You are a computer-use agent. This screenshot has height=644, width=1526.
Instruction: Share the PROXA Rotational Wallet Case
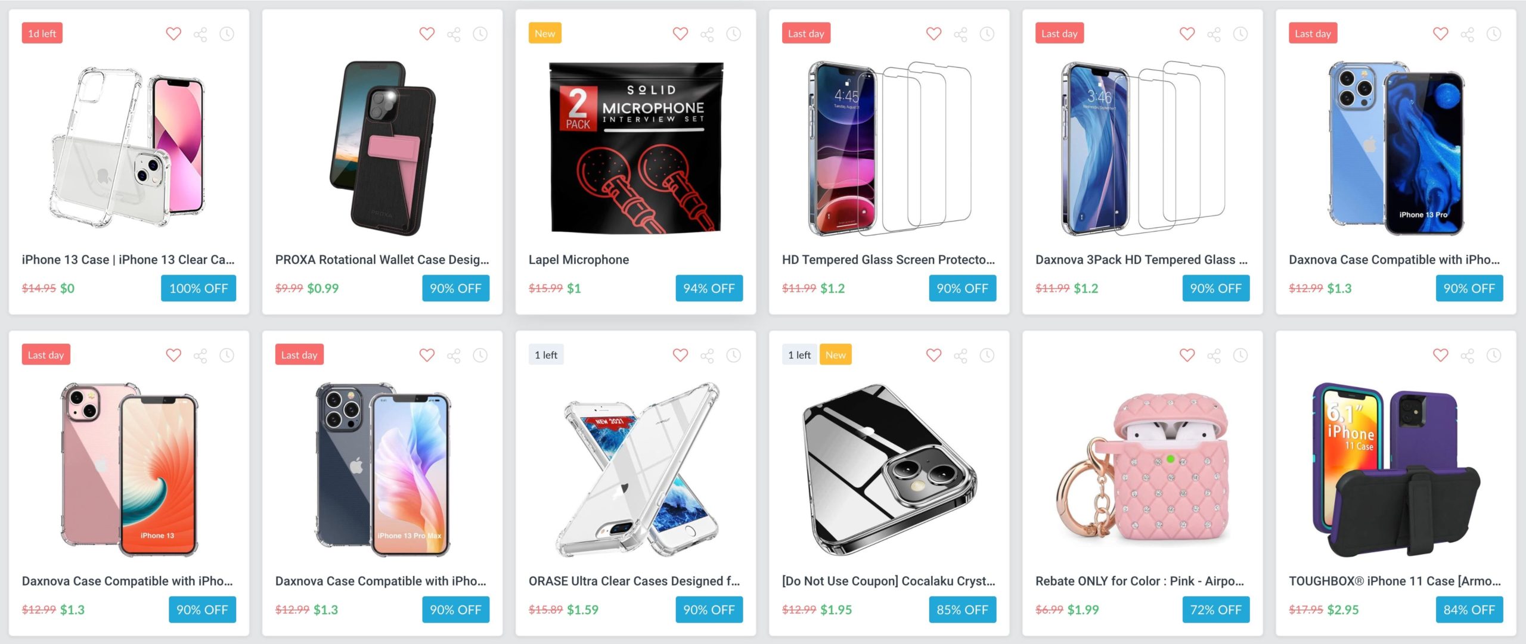point(454,34)
